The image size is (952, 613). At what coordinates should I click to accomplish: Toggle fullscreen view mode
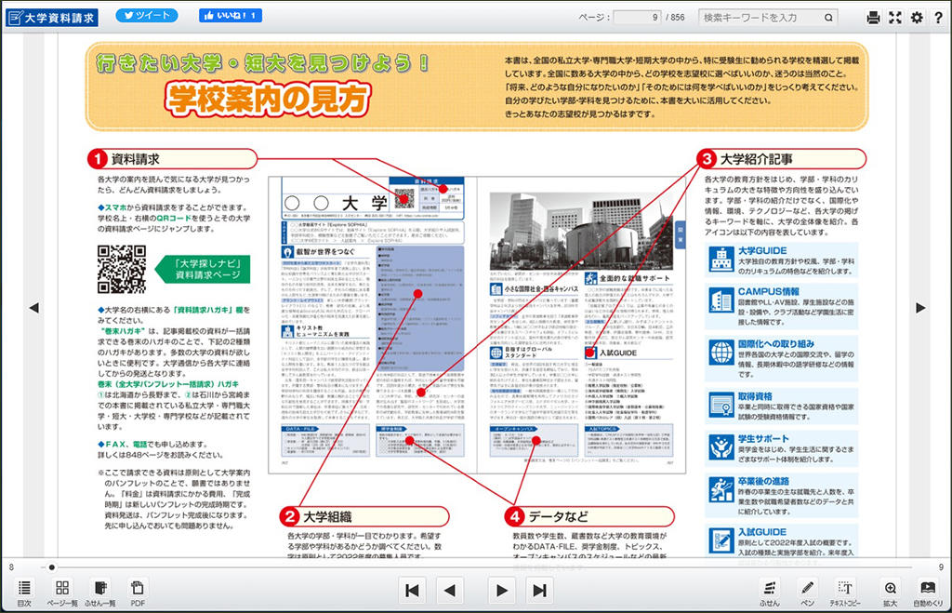coord(895,17)
